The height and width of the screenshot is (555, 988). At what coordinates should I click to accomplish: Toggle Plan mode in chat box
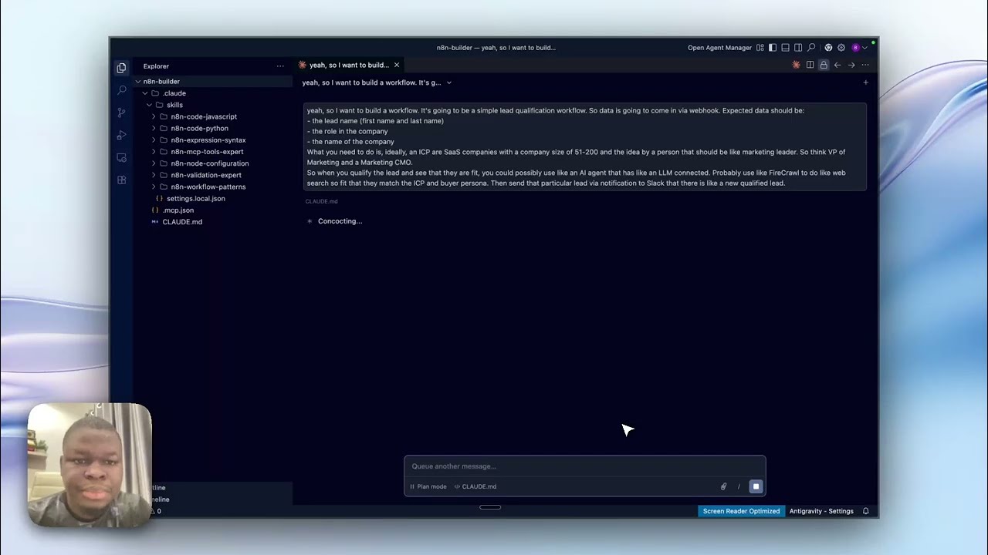coord(428,486)
